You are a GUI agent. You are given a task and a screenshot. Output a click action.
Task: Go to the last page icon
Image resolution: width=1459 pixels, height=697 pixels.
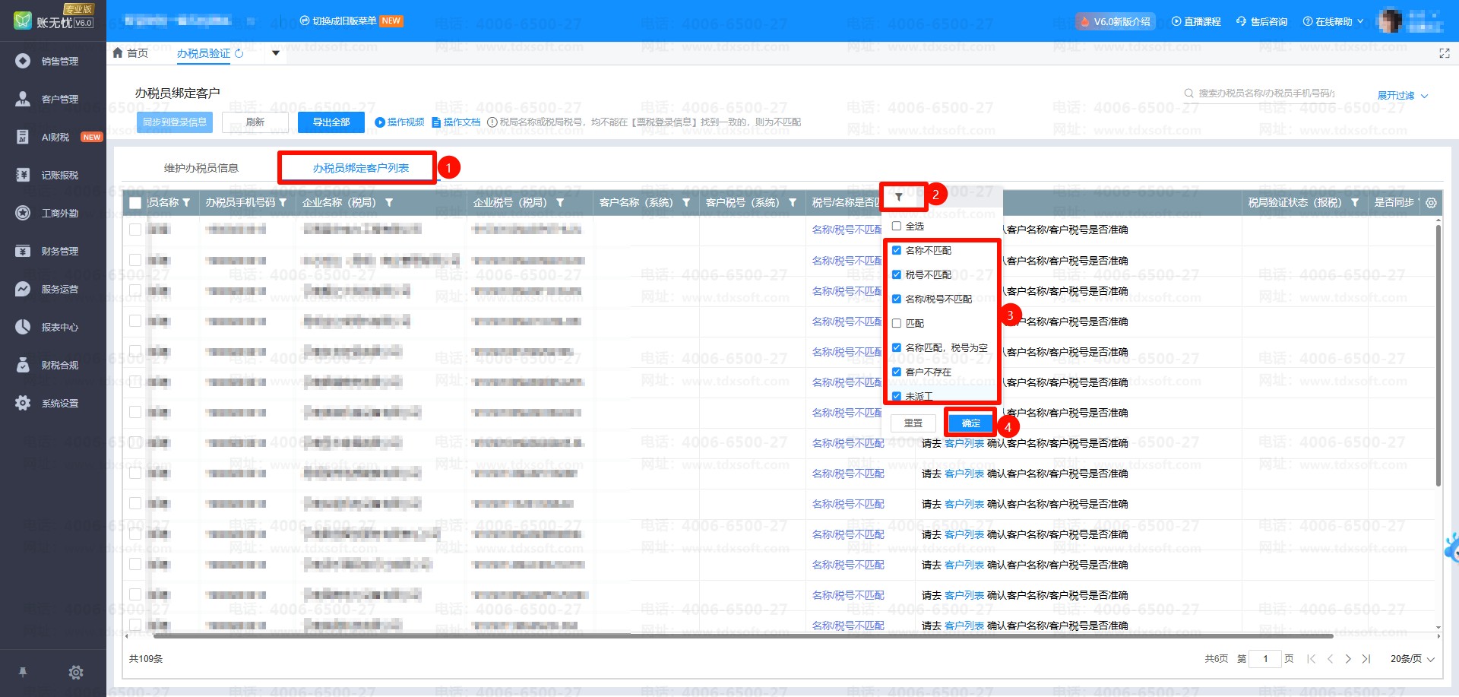click(x=1366, y=659)
